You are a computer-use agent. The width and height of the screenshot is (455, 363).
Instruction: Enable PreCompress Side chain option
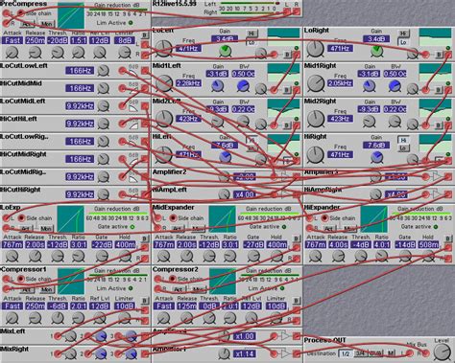click(x=21, y=13)
